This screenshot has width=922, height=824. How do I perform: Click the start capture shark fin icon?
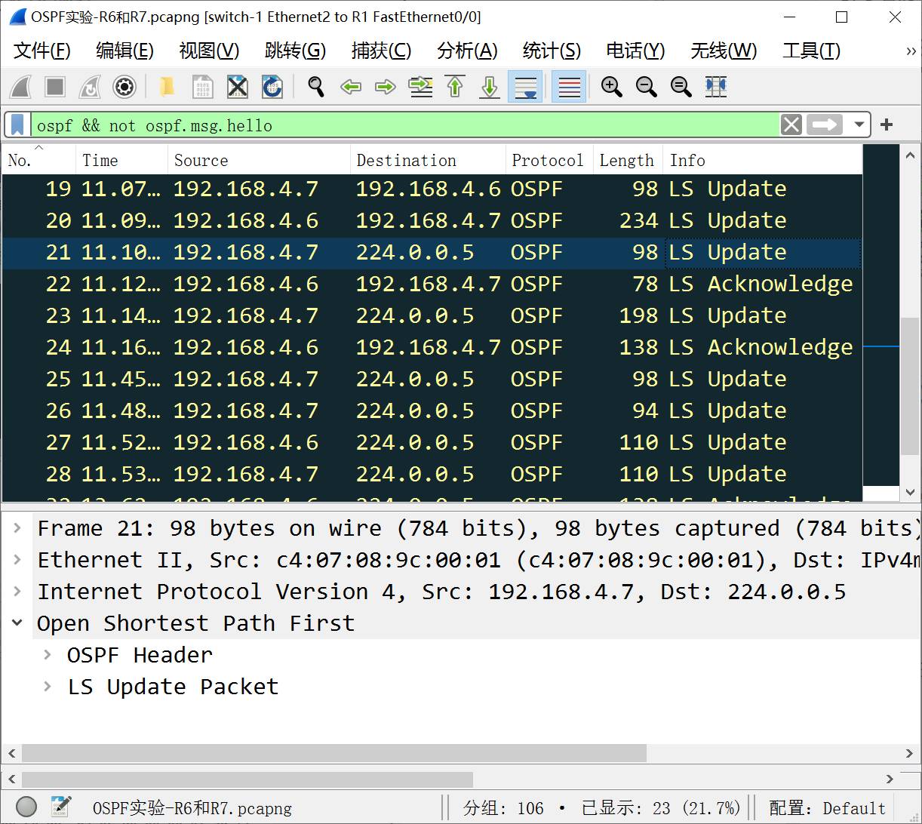click(20, 87)
